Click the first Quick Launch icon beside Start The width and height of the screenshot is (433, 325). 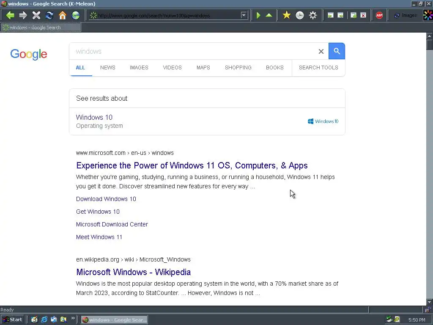(34, 320)
